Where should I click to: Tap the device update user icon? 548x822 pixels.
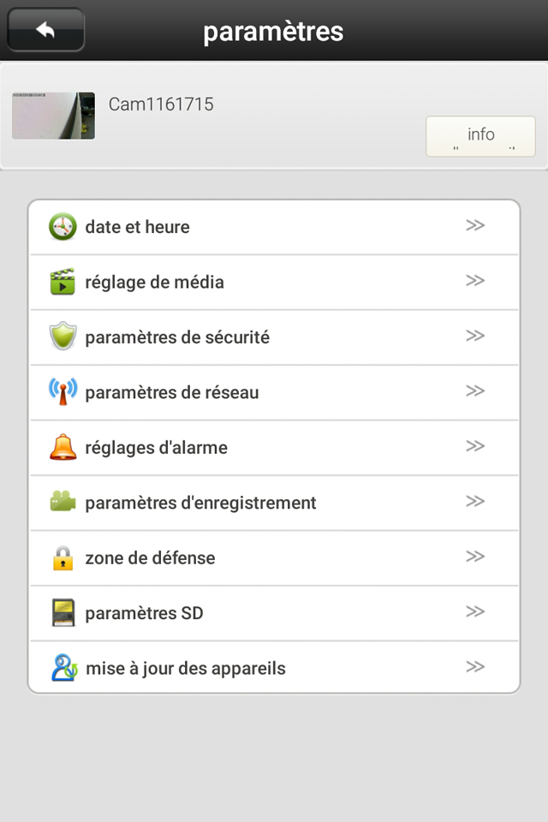click(63, 668)
